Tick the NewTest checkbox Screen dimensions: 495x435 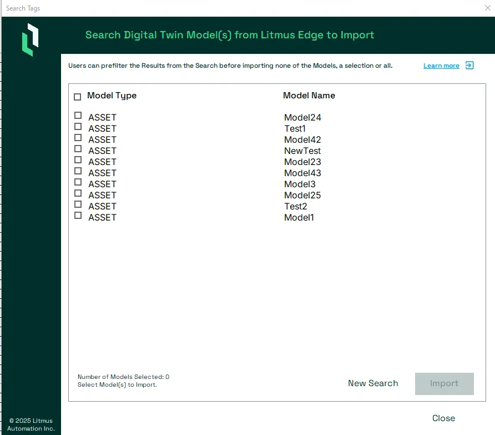pos(78,148)
